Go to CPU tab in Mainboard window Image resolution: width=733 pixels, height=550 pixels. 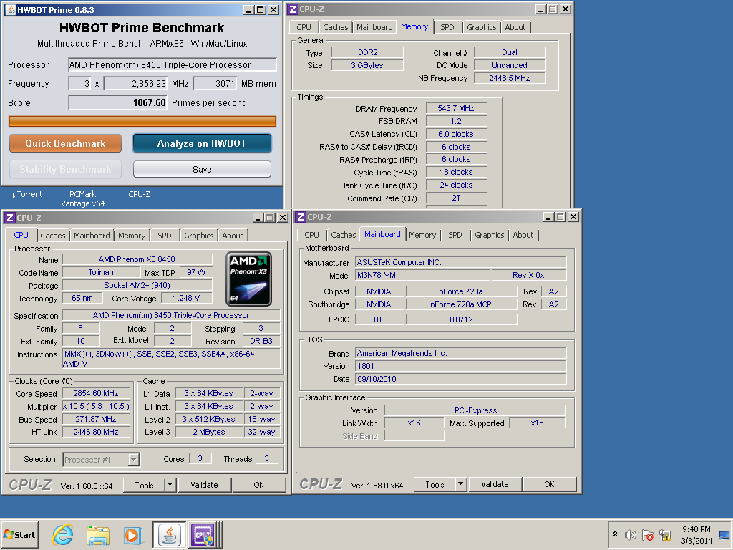(x=312, y=235)
